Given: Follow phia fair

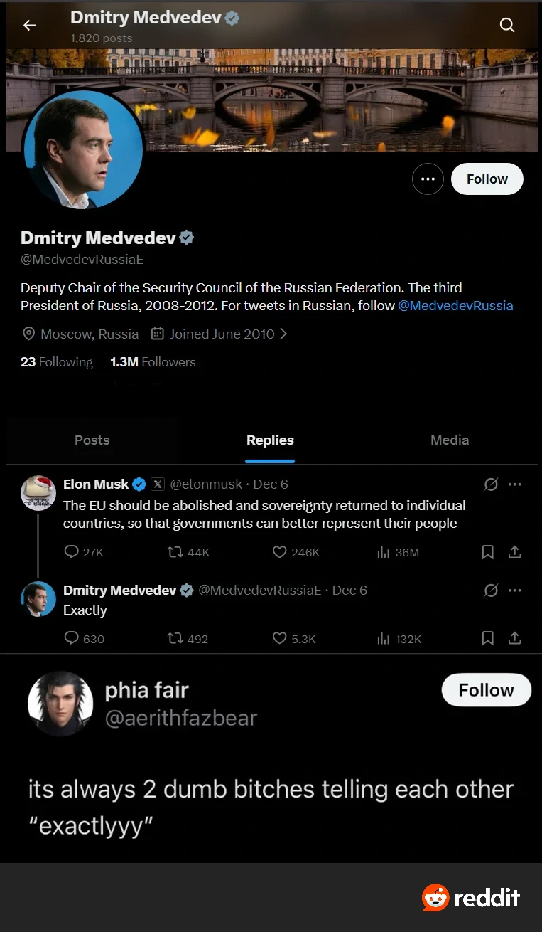Looking at the screenshot, I should 486,690.
